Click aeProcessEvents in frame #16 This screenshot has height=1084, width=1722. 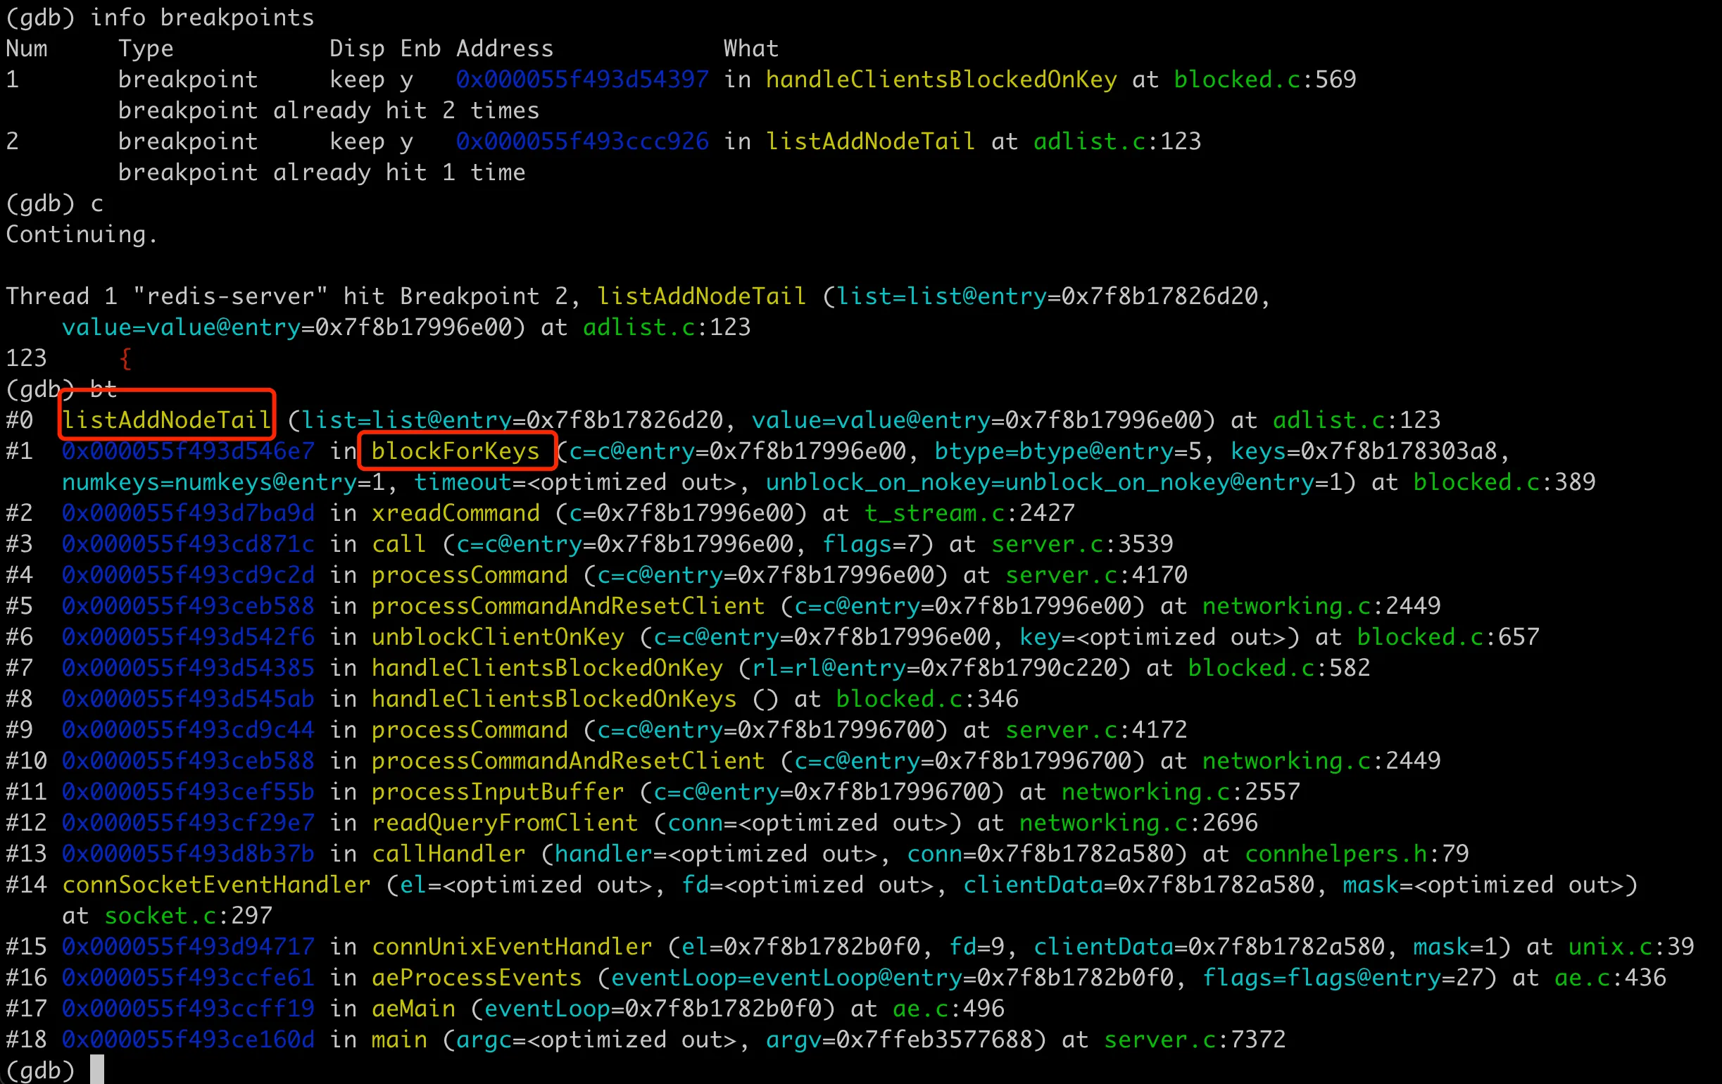[477, 978]
